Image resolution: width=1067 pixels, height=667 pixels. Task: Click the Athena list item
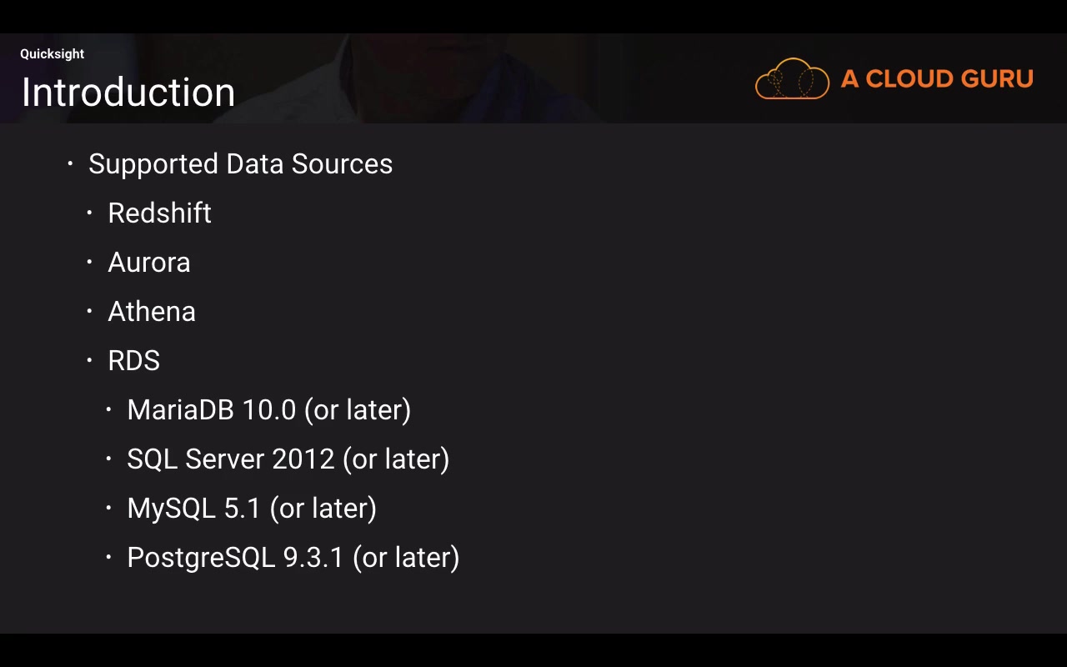152,312
